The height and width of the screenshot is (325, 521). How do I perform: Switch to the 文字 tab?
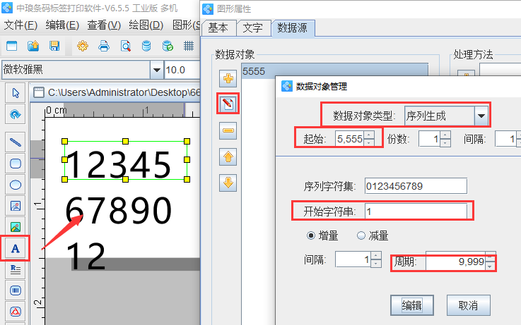point(252,28)
